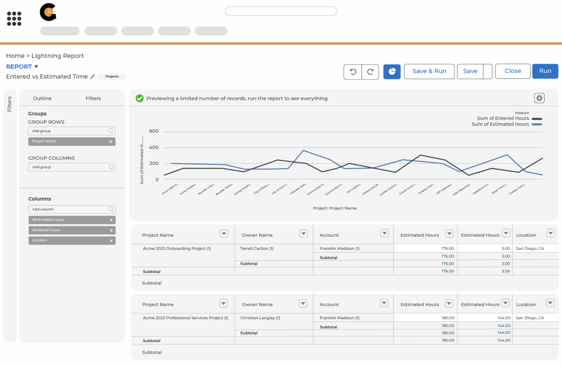Image resolution: width=562 pixels, height=365 pixels.
Task: Click the redo arrow icon
Action: [x=370, y=72]
